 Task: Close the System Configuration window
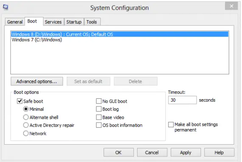click(x=231, y=6)
